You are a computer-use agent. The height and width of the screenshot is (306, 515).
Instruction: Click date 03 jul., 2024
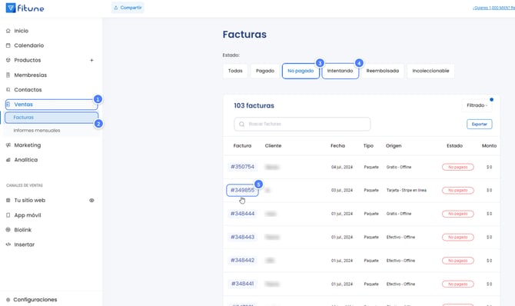[x=341, y=191]
